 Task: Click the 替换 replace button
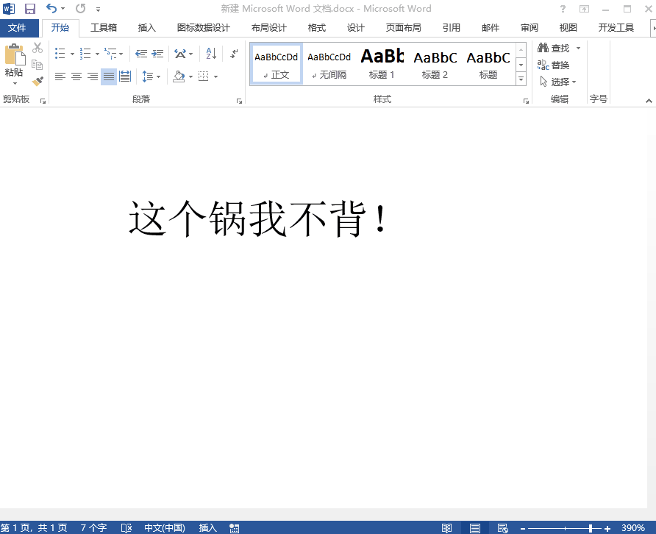[x=554, y=65]
